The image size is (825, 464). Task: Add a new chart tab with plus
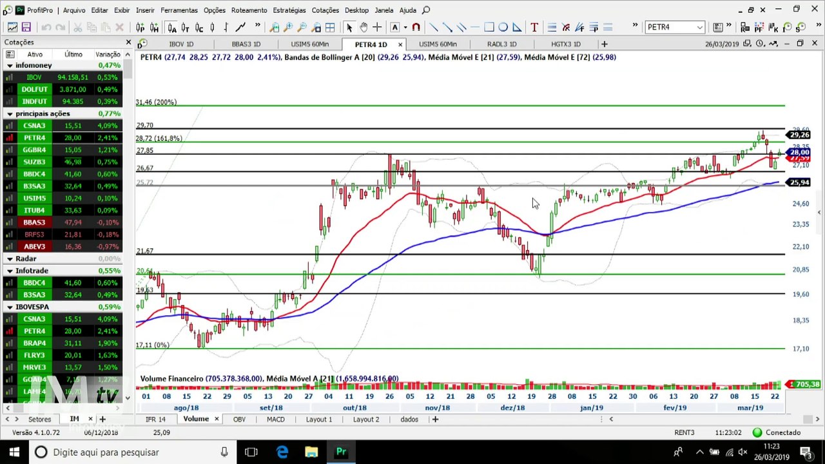pyautogui.click(x=604, y=44)
